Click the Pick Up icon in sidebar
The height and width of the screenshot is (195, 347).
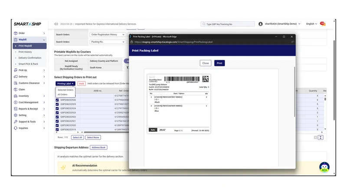pos(16,70)
